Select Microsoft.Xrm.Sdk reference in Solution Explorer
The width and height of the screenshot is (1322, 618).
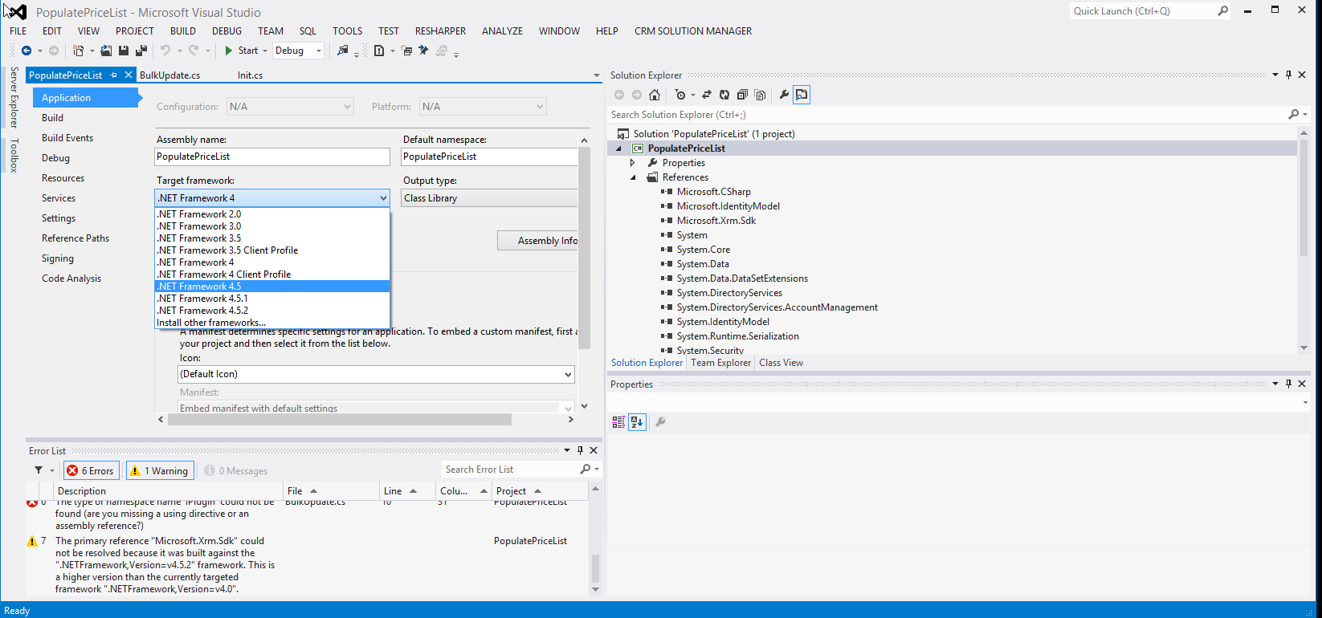pos(716,221)
